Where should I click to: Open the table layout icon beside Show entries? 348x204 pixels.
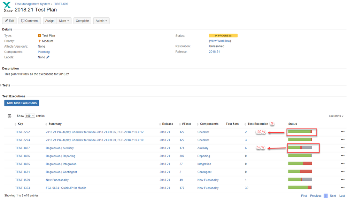(9, 116)
